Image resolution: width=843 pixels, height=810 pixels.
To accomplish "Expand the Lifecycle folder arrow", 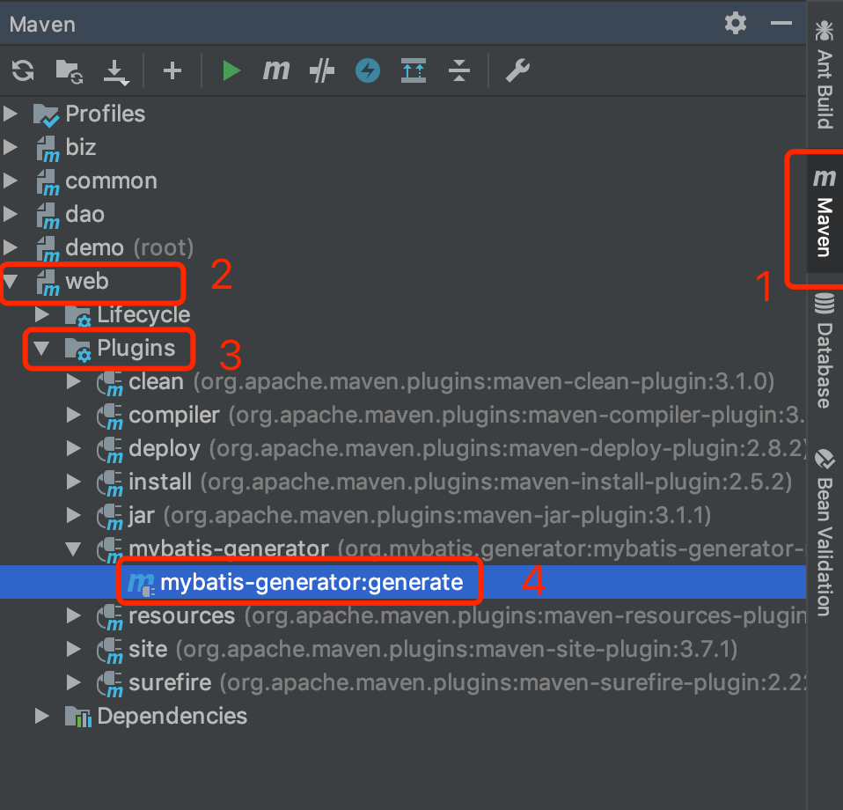I will pos(41,315).
